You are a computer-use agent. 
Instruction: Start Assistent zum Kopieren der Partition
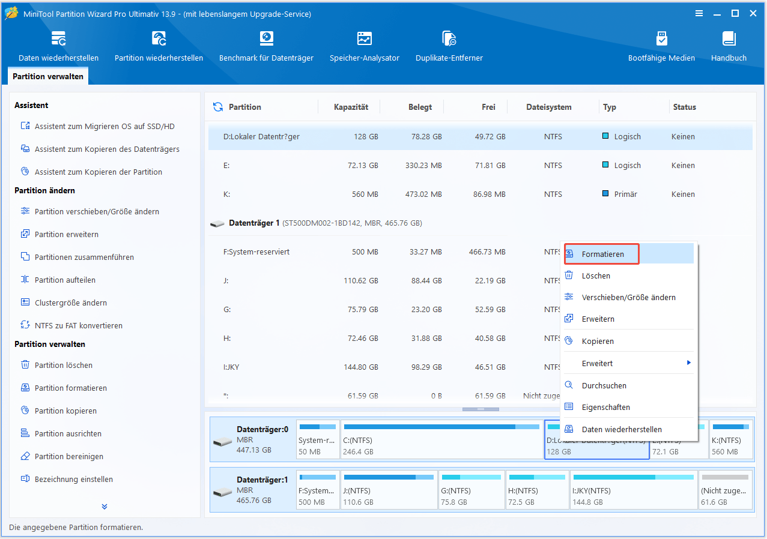point(91,172)
